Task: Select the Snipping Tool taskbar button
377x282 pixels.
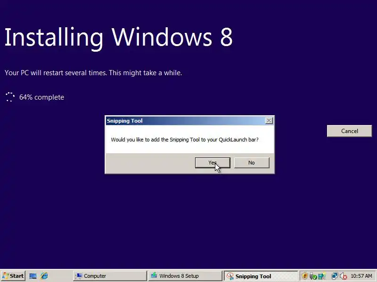Action: click(261, 276)
